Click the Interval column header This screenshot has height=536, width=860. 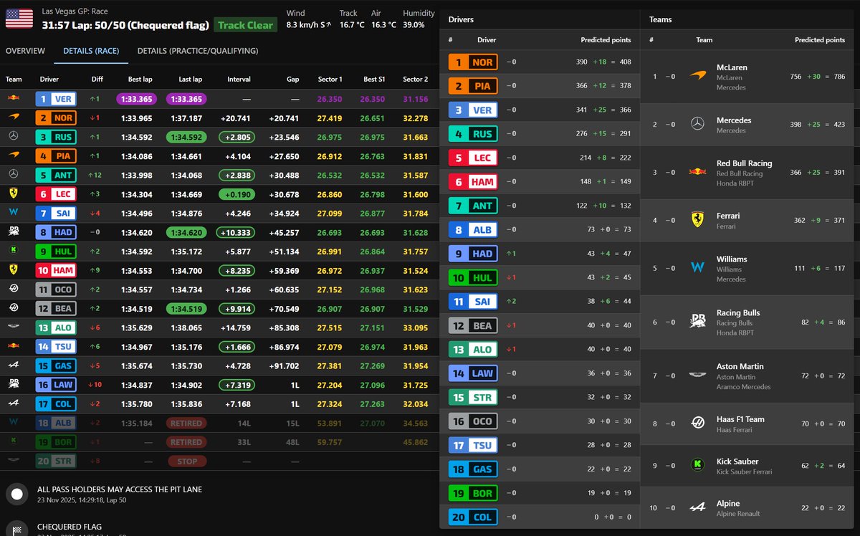point(239,80)
